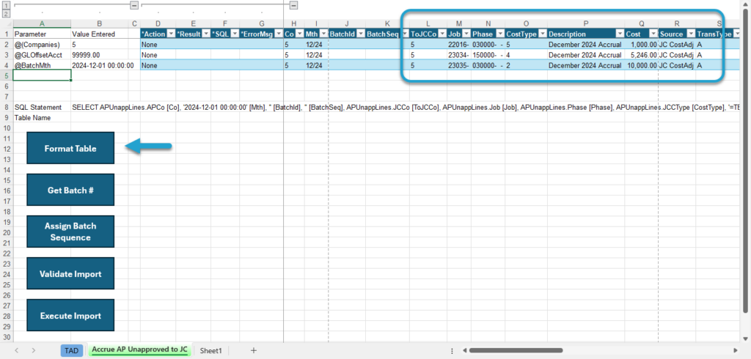The width and height of the screenshot is (751, 359).
Task: Open the BatchId column filter dropdown
Action: [x=361, y=34]
